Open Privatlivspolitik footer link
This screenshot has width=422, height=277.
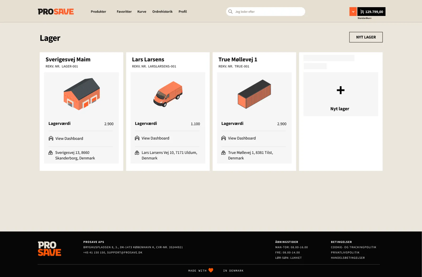click(x=345, y=252)
